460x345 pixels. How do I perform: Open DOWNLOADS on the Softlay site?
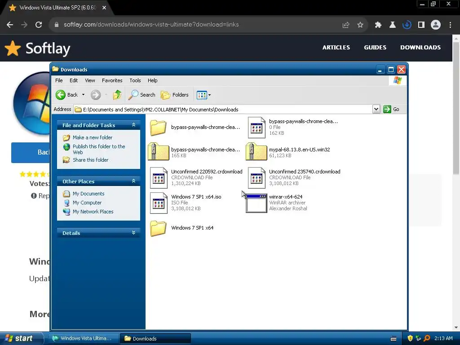(x=420, y=48)
